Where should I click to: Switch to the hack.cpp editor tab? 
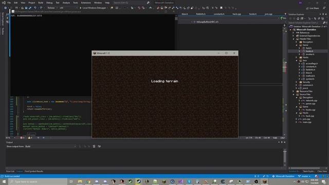click(236, 14)
